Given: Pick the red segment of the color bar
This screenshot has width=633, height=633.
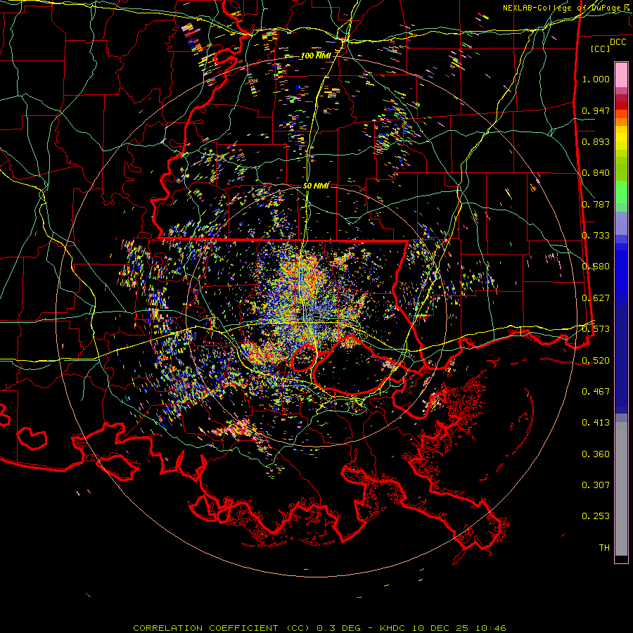Looking at the screenshot, I should [x=621, y=105].
